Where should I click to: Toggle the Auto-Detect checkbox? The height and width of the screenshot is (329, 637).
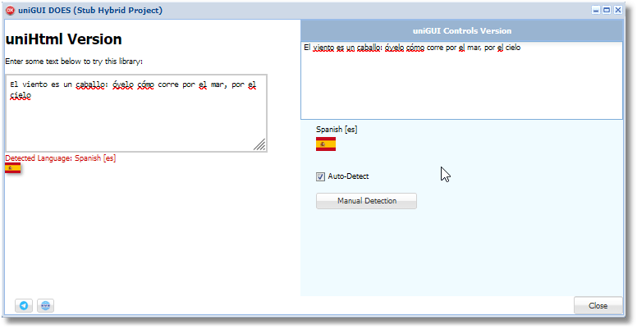tap(320, 176)
